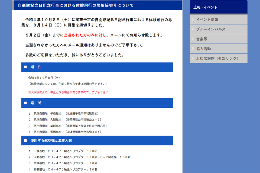
Task: Click the paragraph 当選されなかった方へのメール通知はありません
Action: point(84,45)
